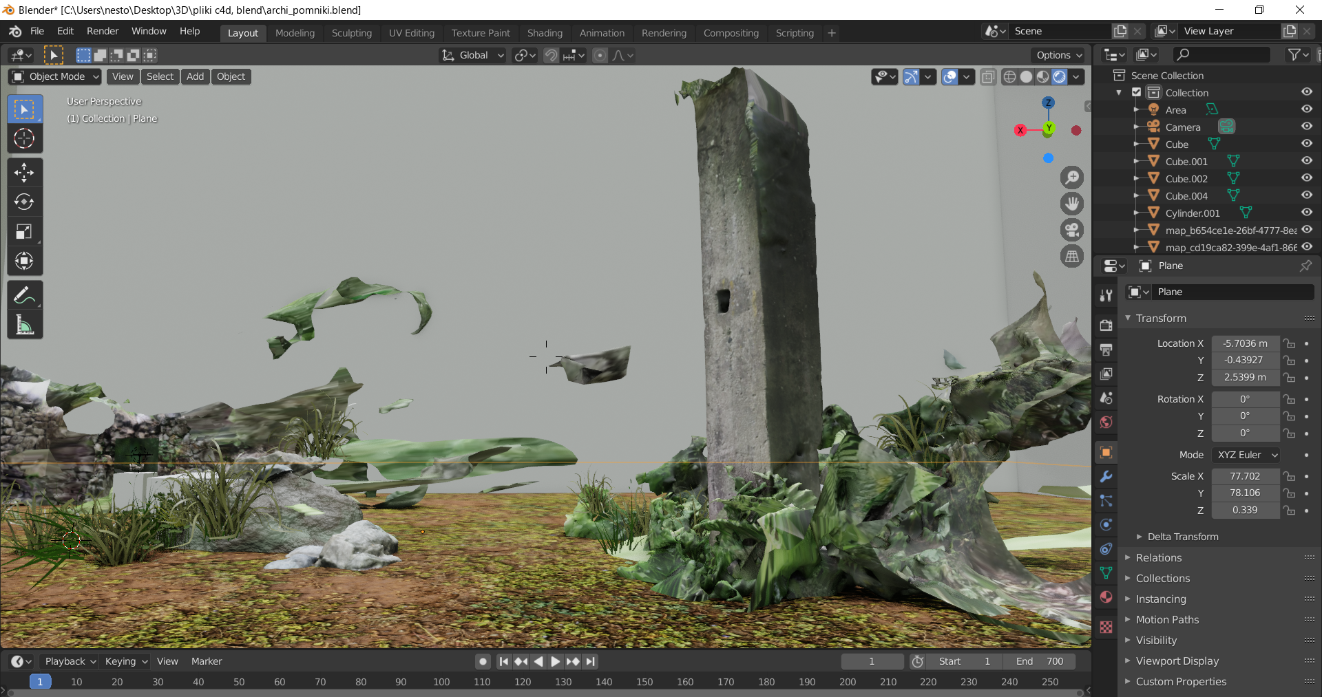Screen dimensions: 1322x697
Task: Click the Cursor tool
Action: tap(24, 139)
